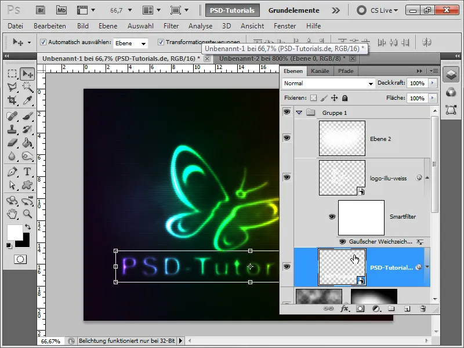Screen dimensions: 464x348
Task: Select the Crop tool
Action: pyautogui.click(x=12, y=100)
